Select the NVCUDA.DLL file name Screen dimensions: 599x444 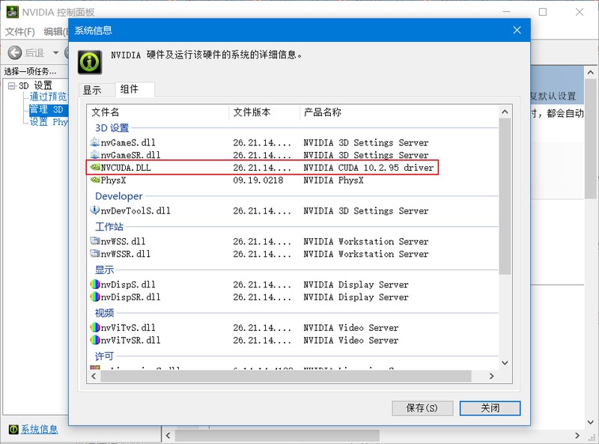[x=126, y=168]
